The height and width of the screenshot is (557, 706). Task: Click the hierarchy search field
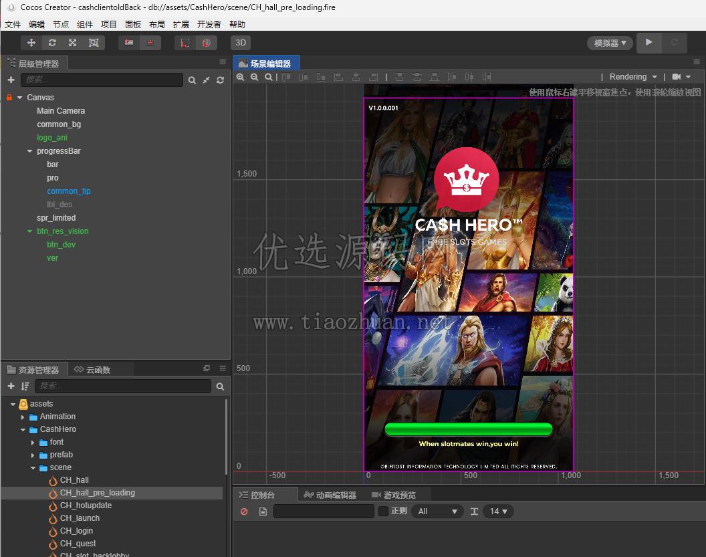tap(102, 80)
